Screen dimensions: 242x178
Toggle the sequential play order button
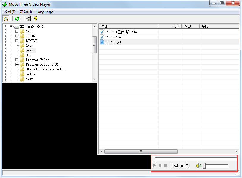tap(181, 166)
